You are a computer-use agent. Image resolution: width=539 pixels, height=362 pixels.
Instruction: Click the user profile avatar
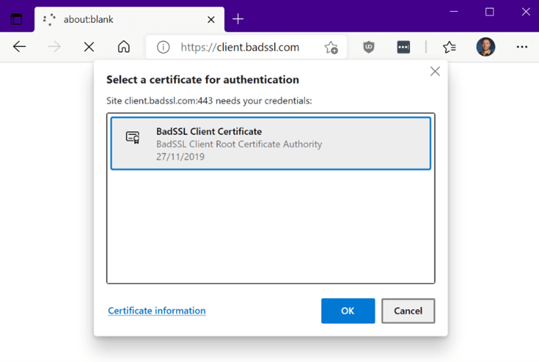[x=485, y=47]
